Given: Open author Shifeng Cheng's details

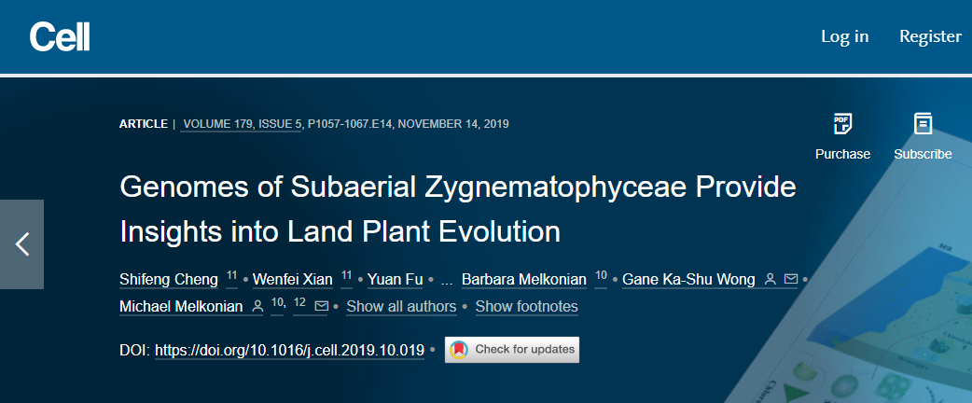Looking at the screenshot, I should click(x=169, y=280).
